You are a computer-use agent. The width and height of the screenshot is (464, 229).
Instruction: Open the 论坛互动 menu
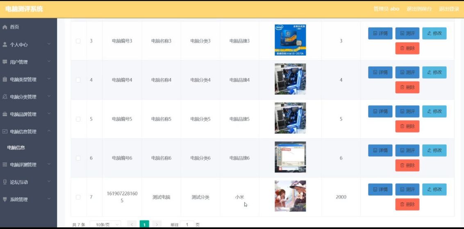pyautogui.click(x=28, y=182)
